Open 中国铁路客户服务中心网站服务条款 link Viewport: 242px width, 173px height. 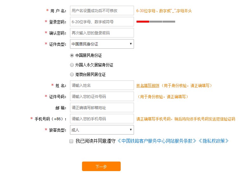click(x=157, y=141)
